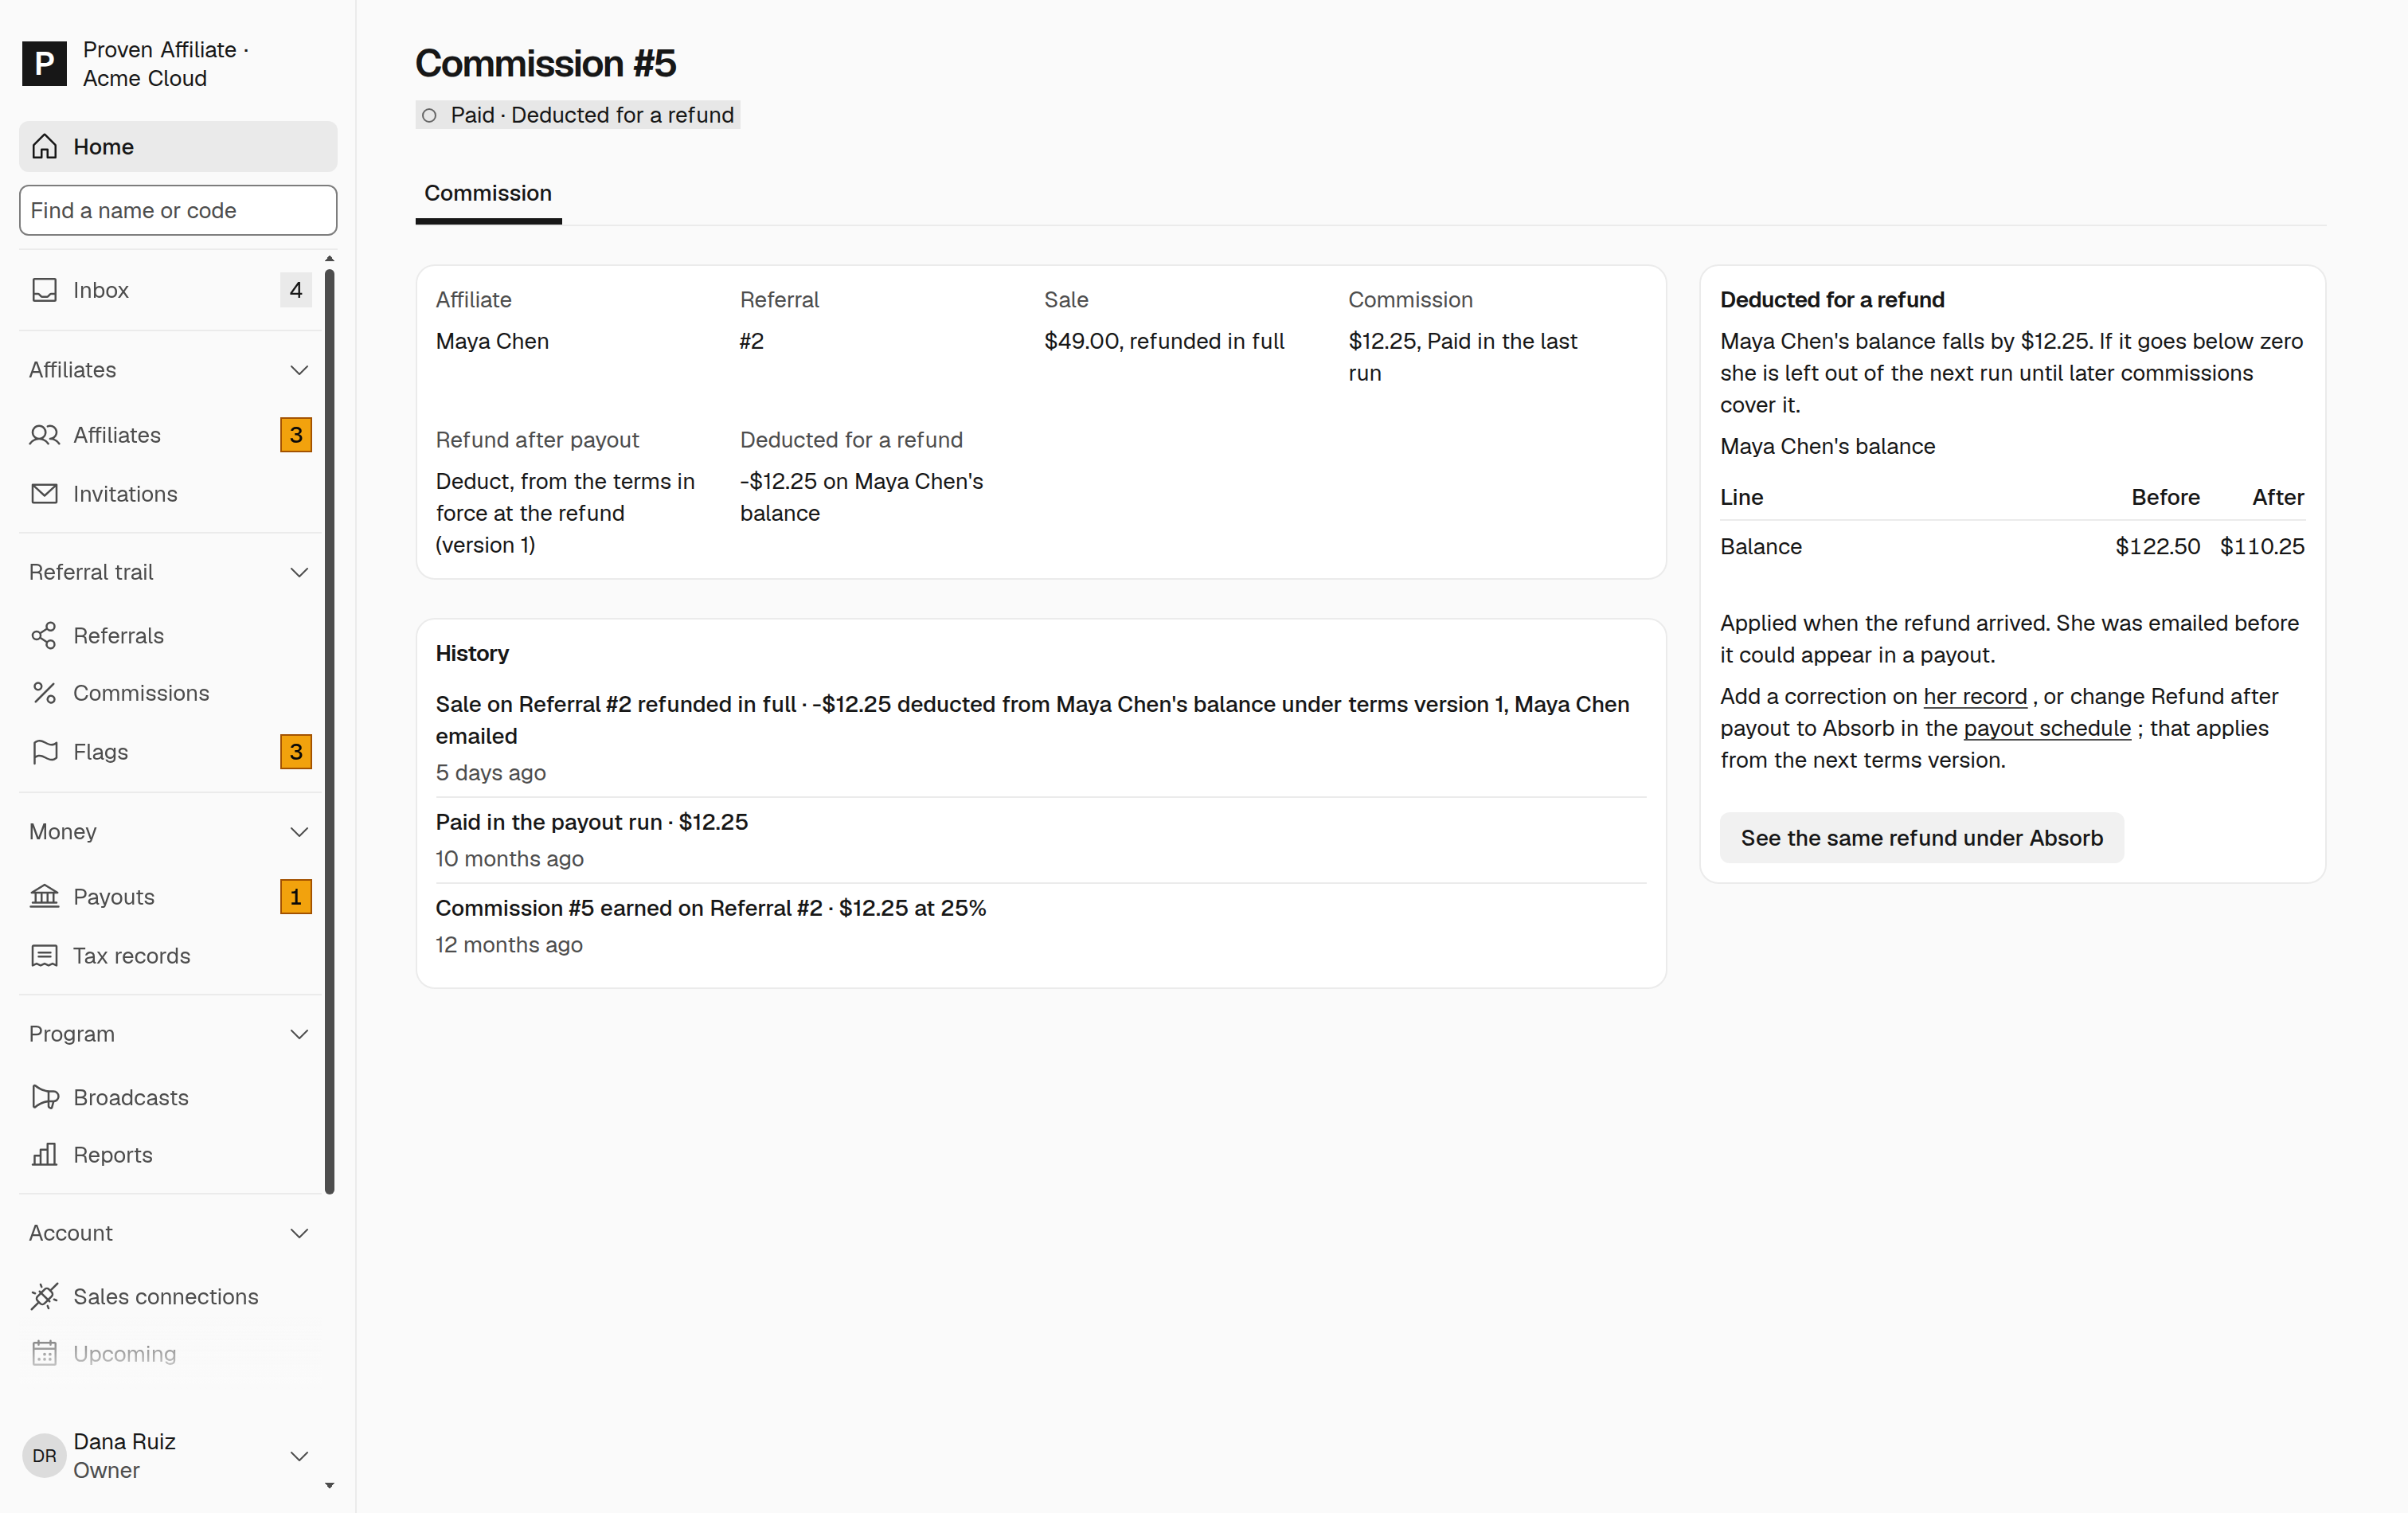
Task: Collapse the Program section chevron
Action: (299, 1034)
